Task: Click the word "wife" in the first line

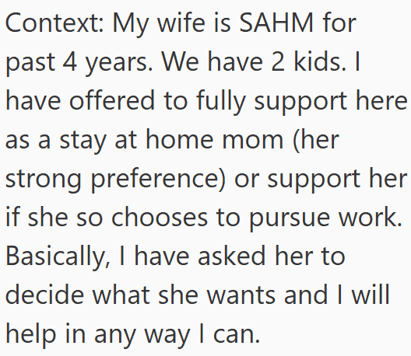Action: [181, 23]
